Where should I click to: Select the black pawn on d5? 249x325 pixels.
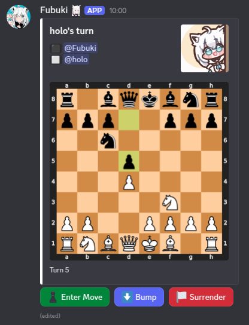click(x=129, y=162)
